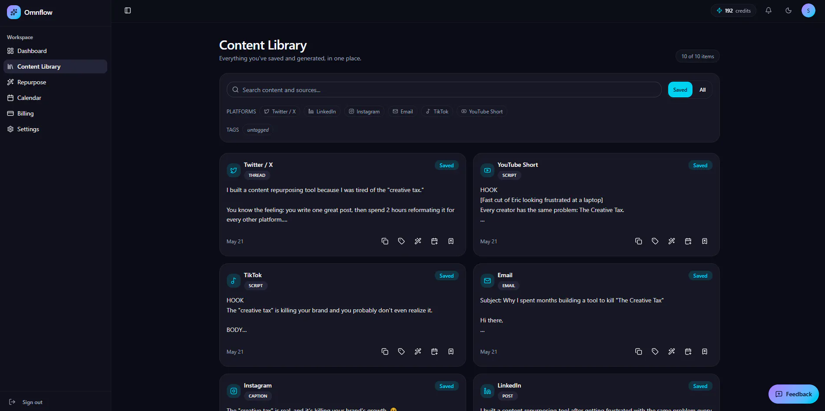This screenshot has height=411, width=825.
Task: Filter content by YouTube Short platform
Action: click(x=482, y=112)
